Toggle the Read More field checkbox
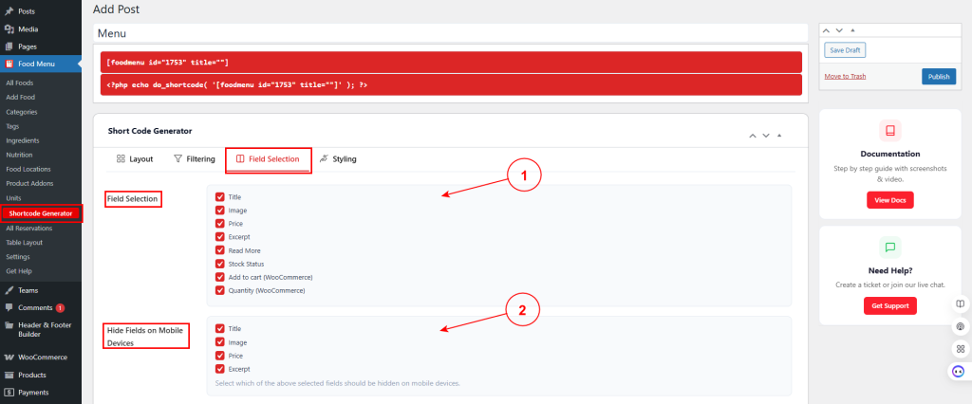The image size is (972, 404). [x=219, y=250]
